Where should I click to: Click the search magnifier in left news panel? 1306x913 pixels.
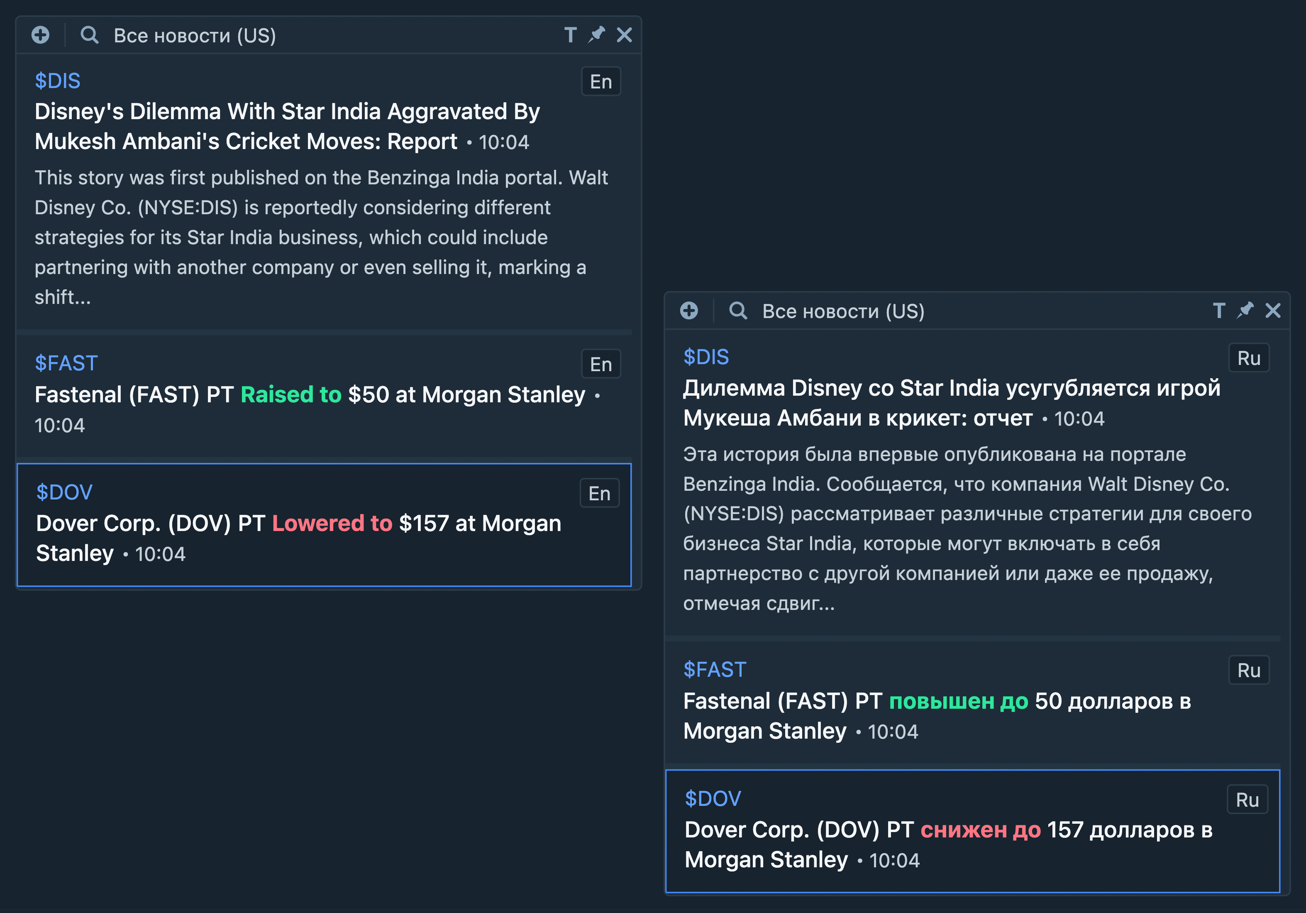coord(89,35)
